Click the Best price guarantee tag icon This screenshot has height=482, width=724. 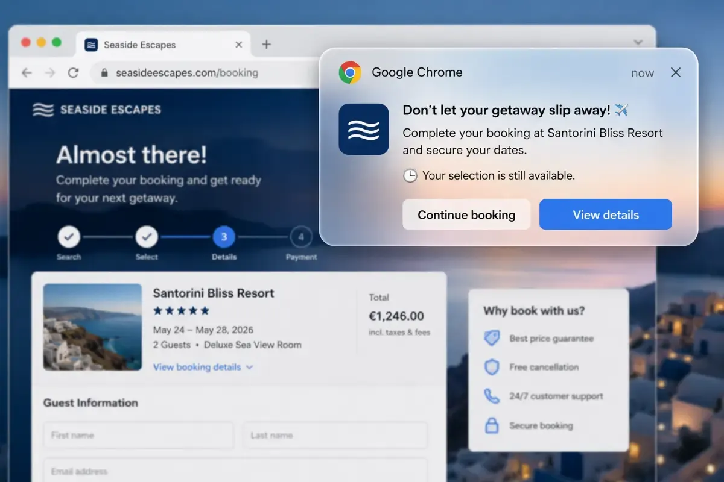492,339
